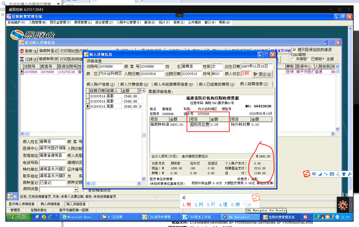This screenshot has width=359, height=227.
Task: Click scroll-down arrow of patient list scrollbar
Action: [338, 129]
